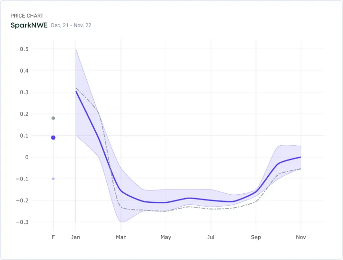This screenshot has width=343, height=260.
Task: Click the '0.4' y-axis label
Action: point(24,70)
